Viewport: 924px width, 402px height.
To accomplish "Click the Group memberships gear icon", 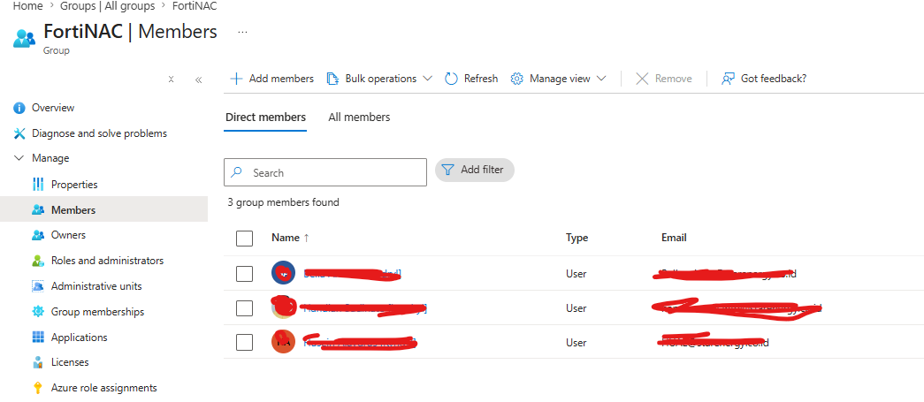I will click(x=38, y=311).
